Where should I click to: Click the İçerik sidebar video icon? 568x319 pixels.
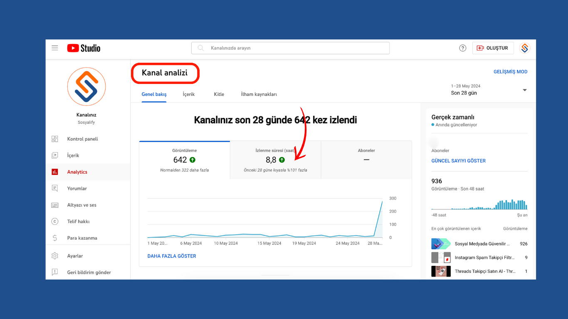55,155
